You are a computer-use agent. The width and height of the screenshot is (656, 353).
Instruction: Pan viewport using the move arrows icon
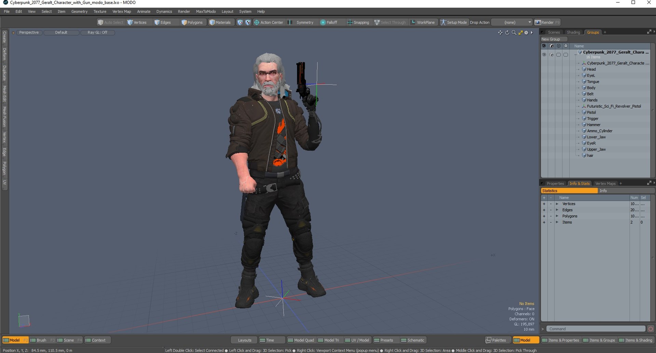point(500,32)
